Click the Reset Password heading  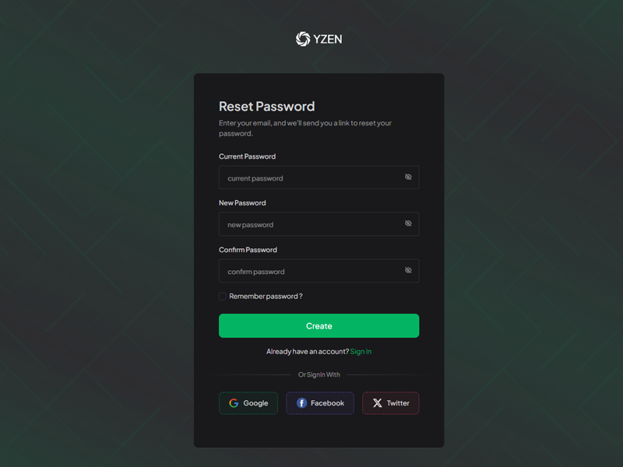(266, 107)
